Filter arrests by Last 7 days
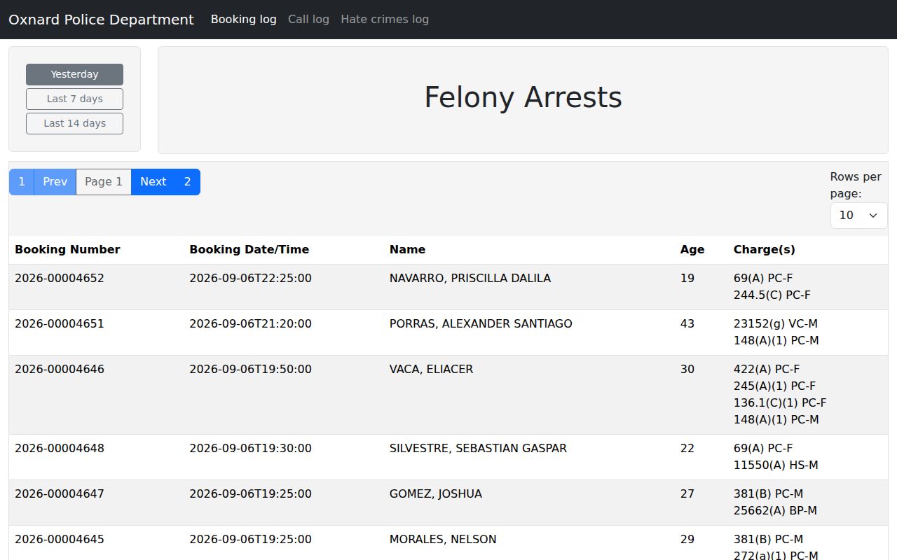Screen dimensions: 897x560 pyautogui.click(x=74, y=99)
